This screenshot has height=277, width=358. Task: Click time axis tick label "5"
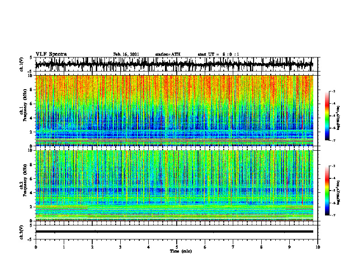click(177, 247)
